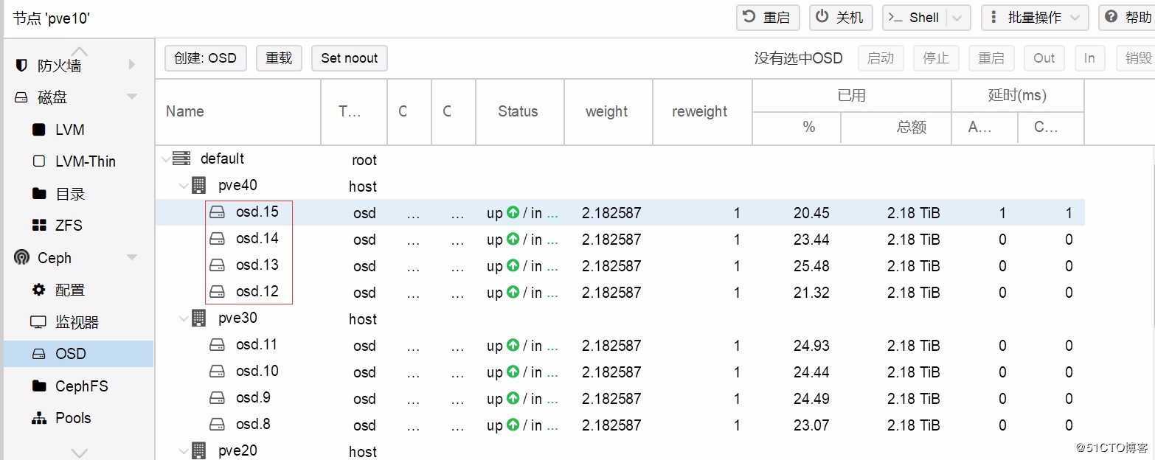
Task: Click the drive icon for osd.11
Action: (217, 345)
